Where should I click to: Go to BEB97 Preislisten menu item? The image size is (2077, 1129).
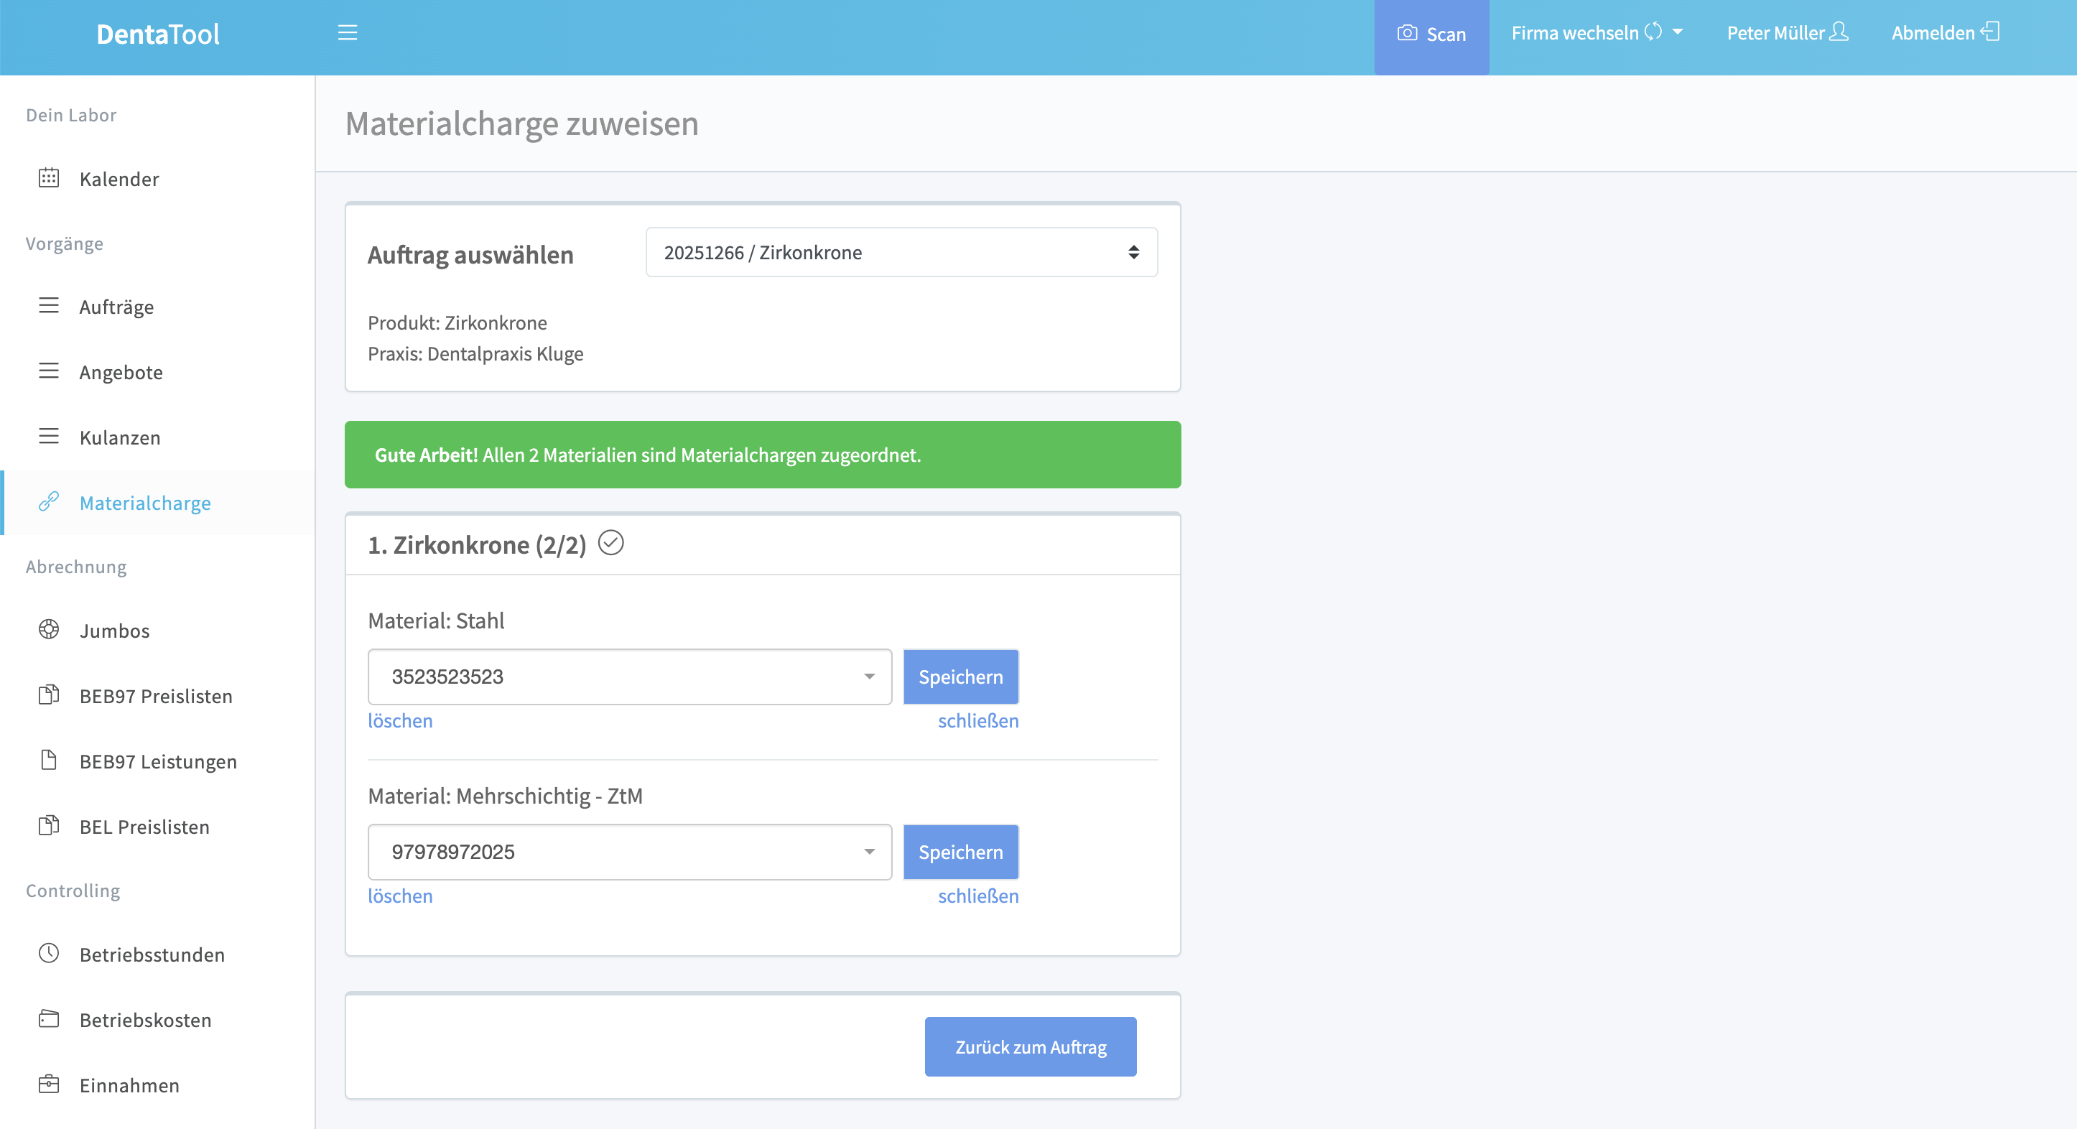156,696
